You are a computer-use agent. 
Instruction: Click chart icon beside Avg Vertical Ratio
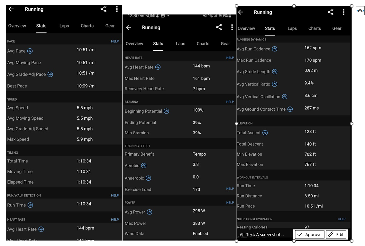pos(275,84)
